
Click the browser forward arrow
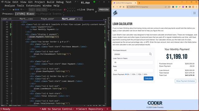coord(117,7)
